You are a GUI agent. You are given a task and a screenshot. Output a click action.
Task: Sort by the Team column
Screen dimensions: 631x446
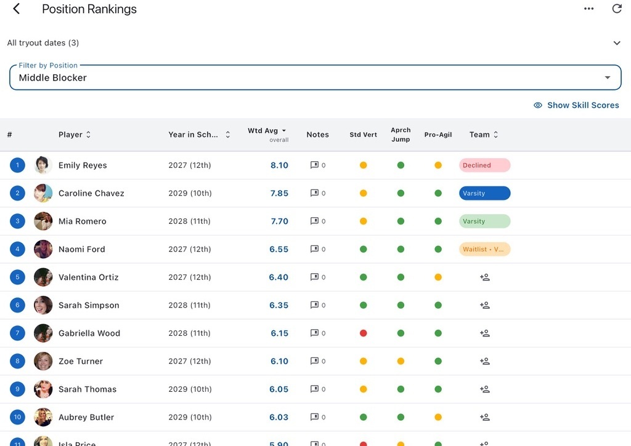point(484,135)
